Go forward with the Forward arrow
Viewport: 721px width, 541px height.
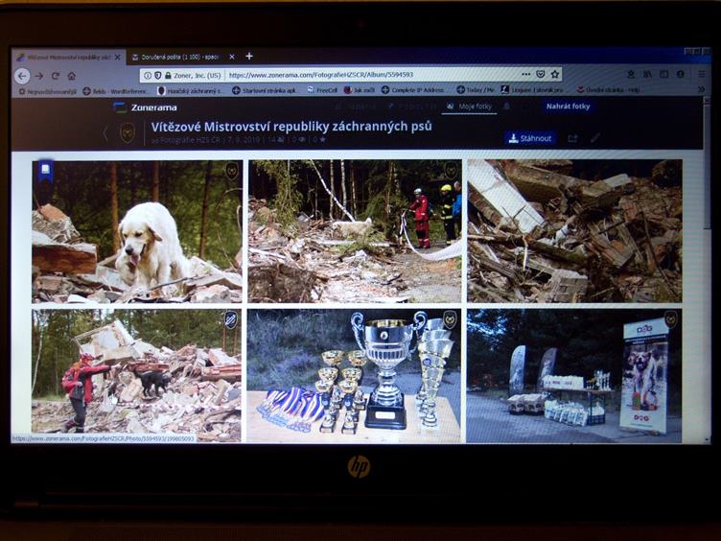pyautogui.click(x=39, y=76)
